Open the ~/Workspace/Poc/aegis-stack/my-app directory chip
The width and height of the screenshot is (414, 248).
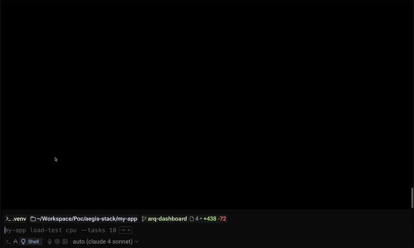(84, 219)
